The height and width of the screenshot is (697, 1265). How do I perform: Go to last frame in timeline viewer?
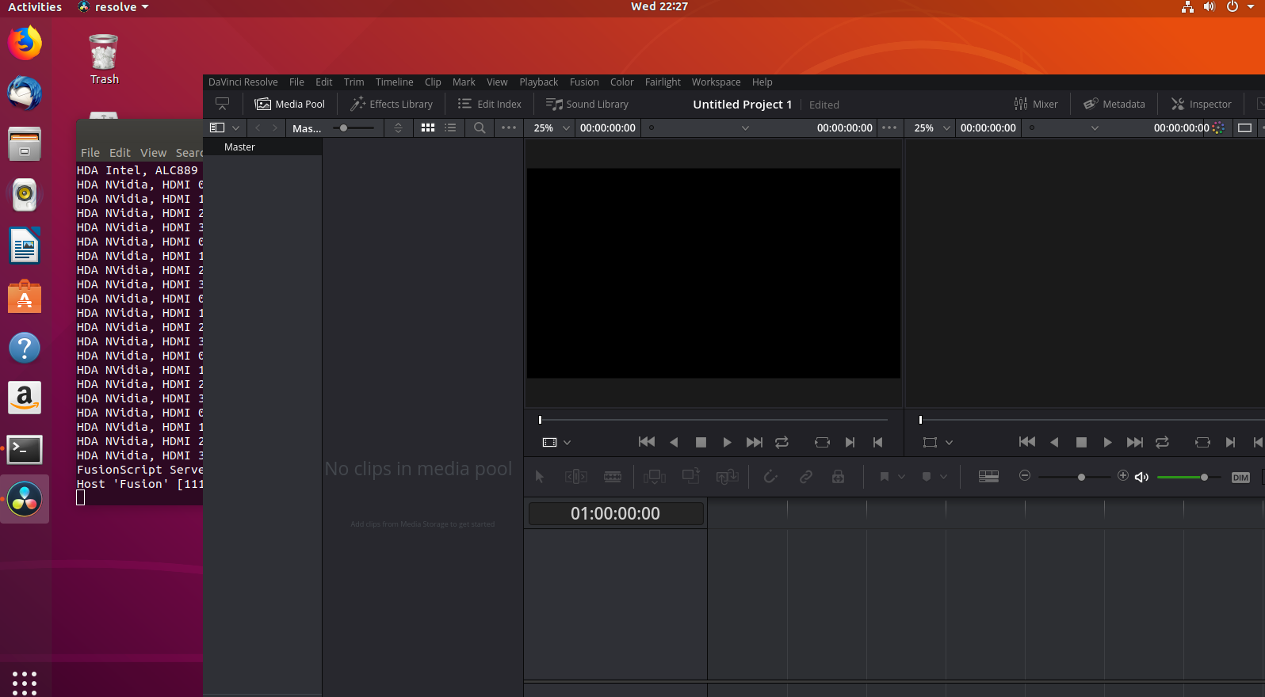[1135, 442]
